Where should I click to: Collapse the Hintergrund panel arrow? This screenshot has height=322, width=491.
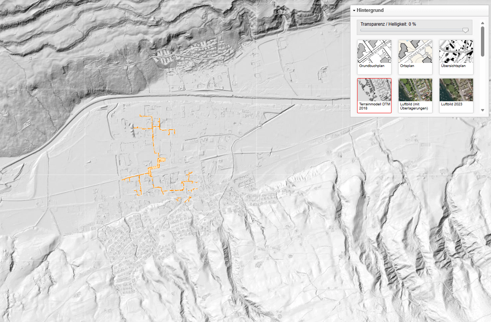pyautogui.click(x=354, y=11)
